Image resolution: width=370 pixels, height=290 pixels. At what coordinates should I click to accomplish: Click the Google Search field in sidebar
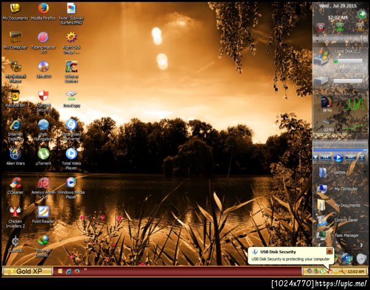tap(337, 38)
